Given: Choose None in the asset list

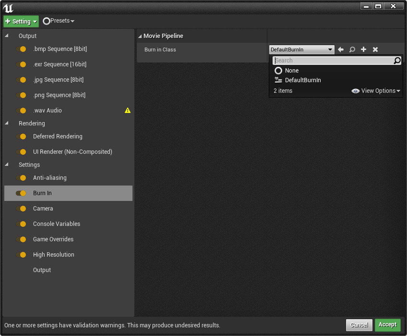Looking at the screenshot, I should (x=292, y=71).
